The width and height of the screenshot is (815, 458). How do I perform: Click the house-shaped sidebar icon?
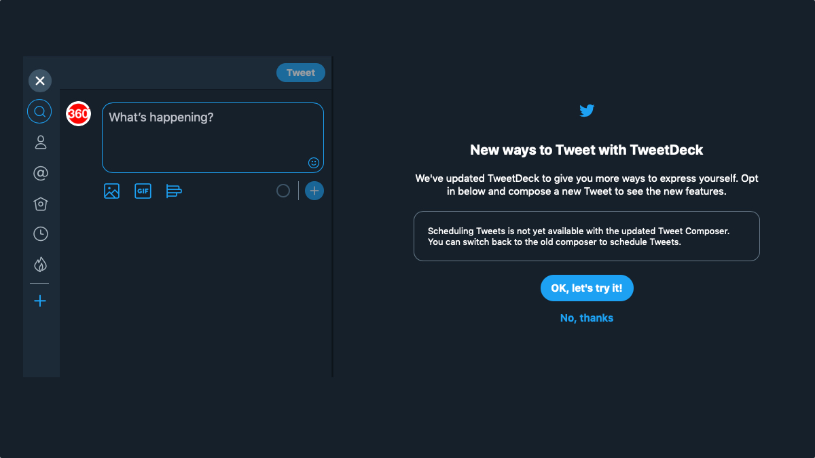tap(40, 204)
